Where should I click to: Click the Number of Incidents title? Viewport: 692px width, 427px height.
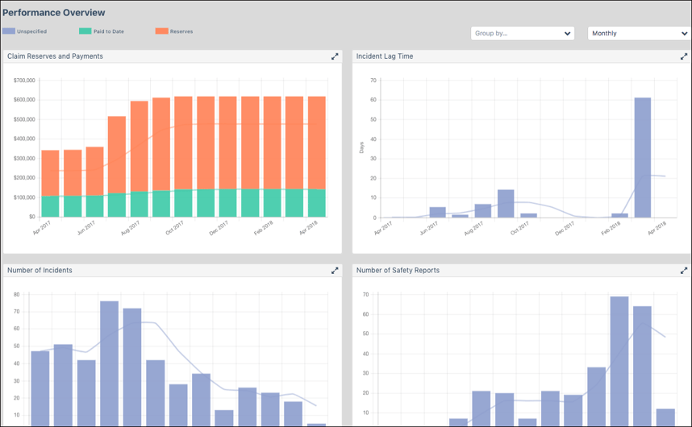[x=40, y=271]
